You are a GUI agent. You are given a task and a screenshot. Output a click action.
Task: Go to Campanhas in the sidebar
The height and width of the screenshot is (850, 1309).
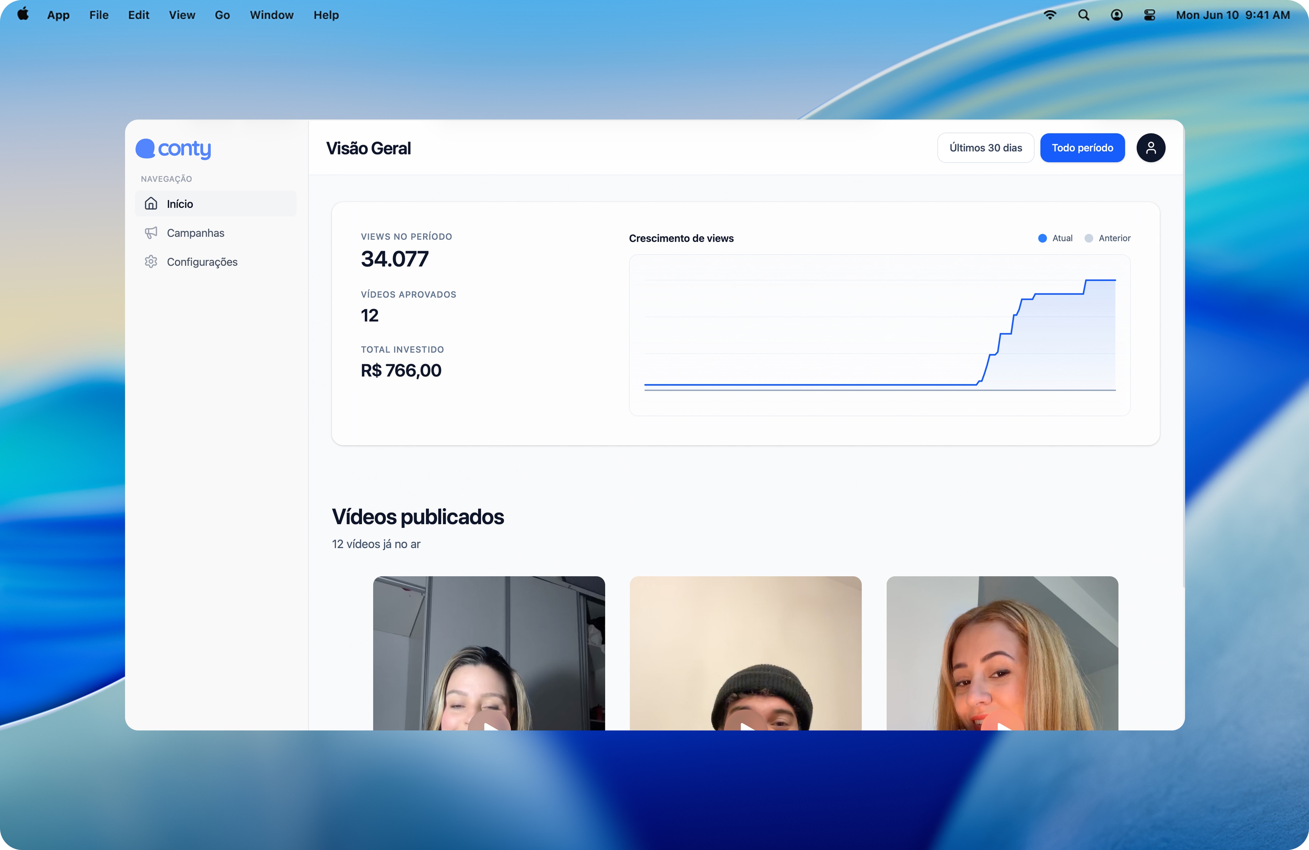(x=195, y=233)
